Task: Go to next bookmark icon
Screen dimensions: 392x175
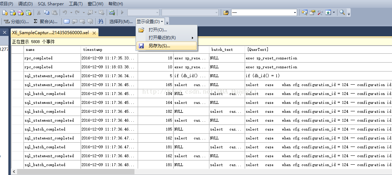Action: (82, 21)
